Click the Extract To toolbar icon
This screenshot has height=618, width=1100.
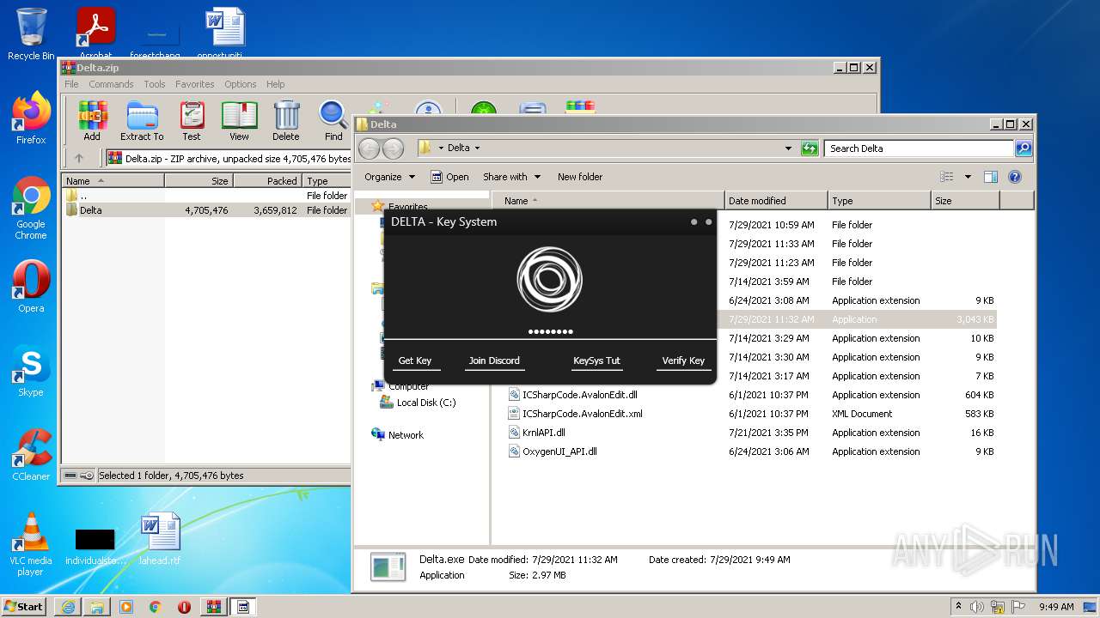142,121
